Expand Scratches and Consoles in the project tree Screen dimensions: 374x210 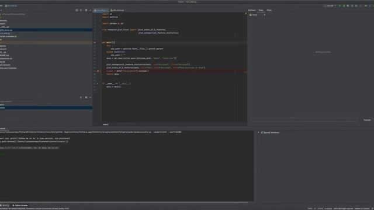point(8,68)
